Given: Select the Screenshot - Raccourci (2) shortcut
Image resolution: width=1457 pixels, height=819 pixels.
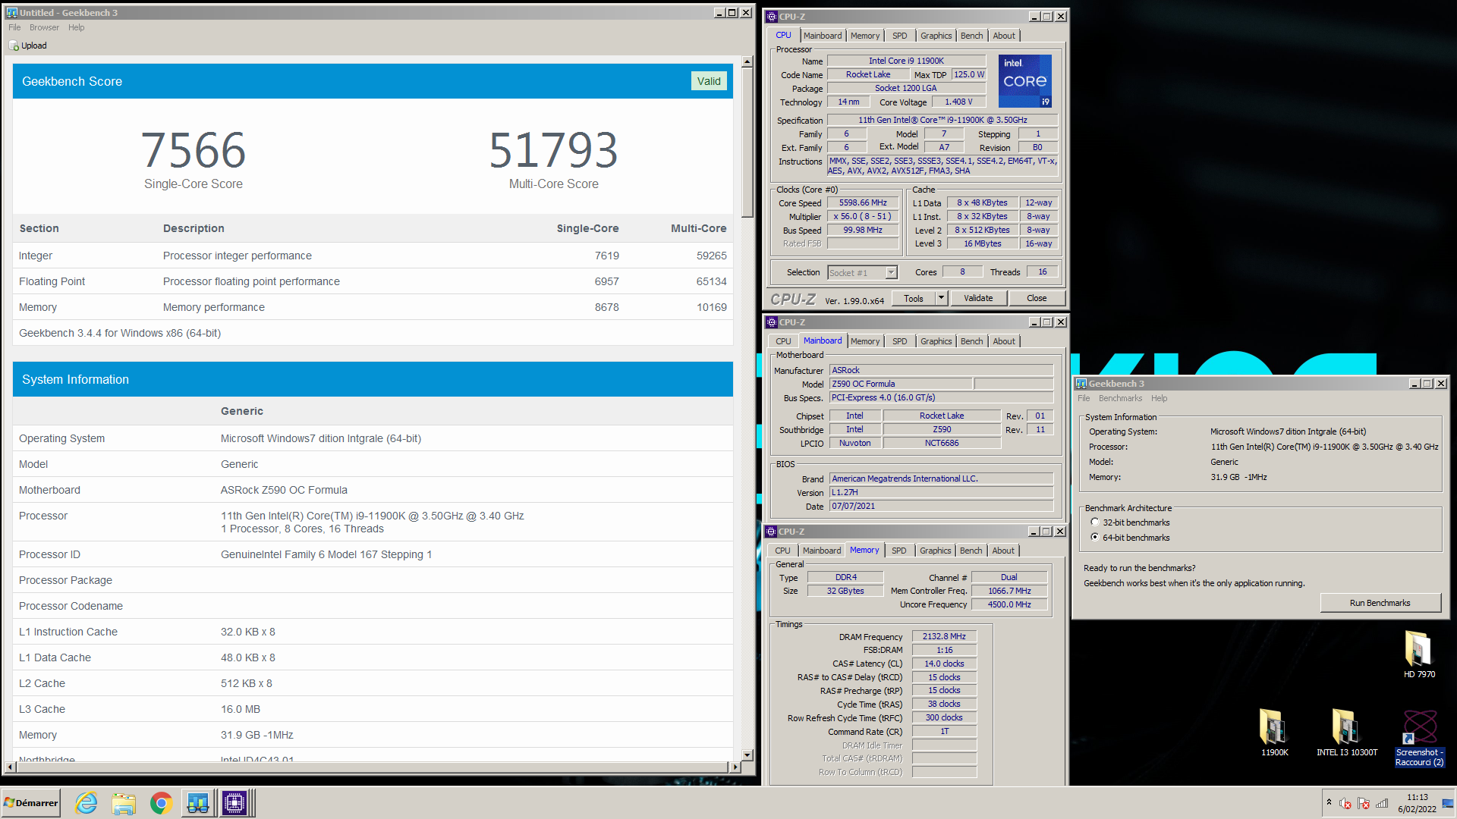Looking at the screenshot, I should [x=1419, y=738].
